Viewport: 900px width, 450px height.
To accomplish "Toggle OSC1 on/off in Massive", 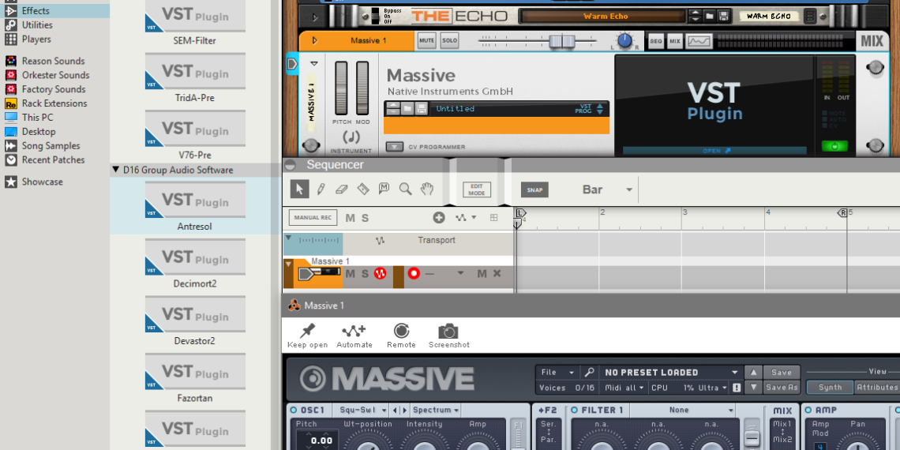I will [x=294, y=410].
